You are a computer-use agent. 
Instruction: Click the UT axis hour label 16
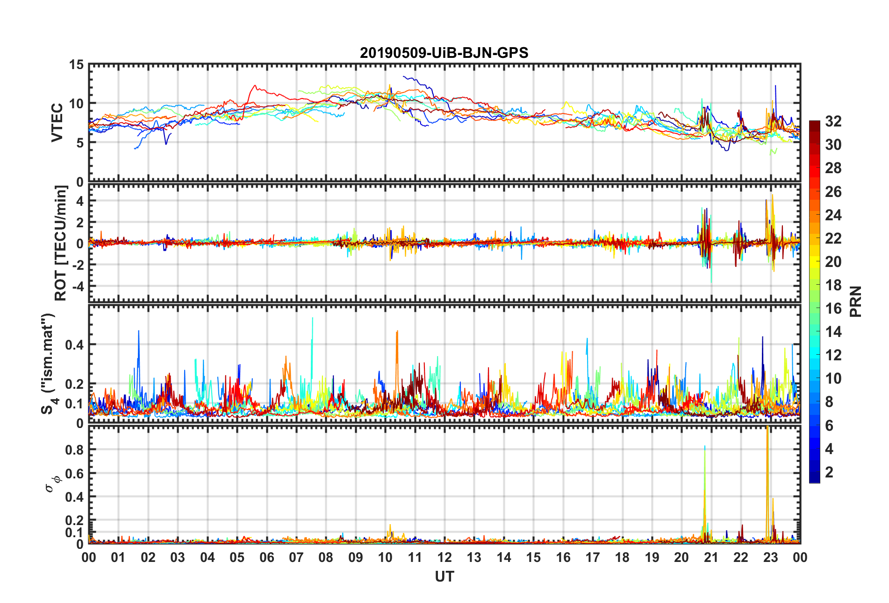coord(563,557)
